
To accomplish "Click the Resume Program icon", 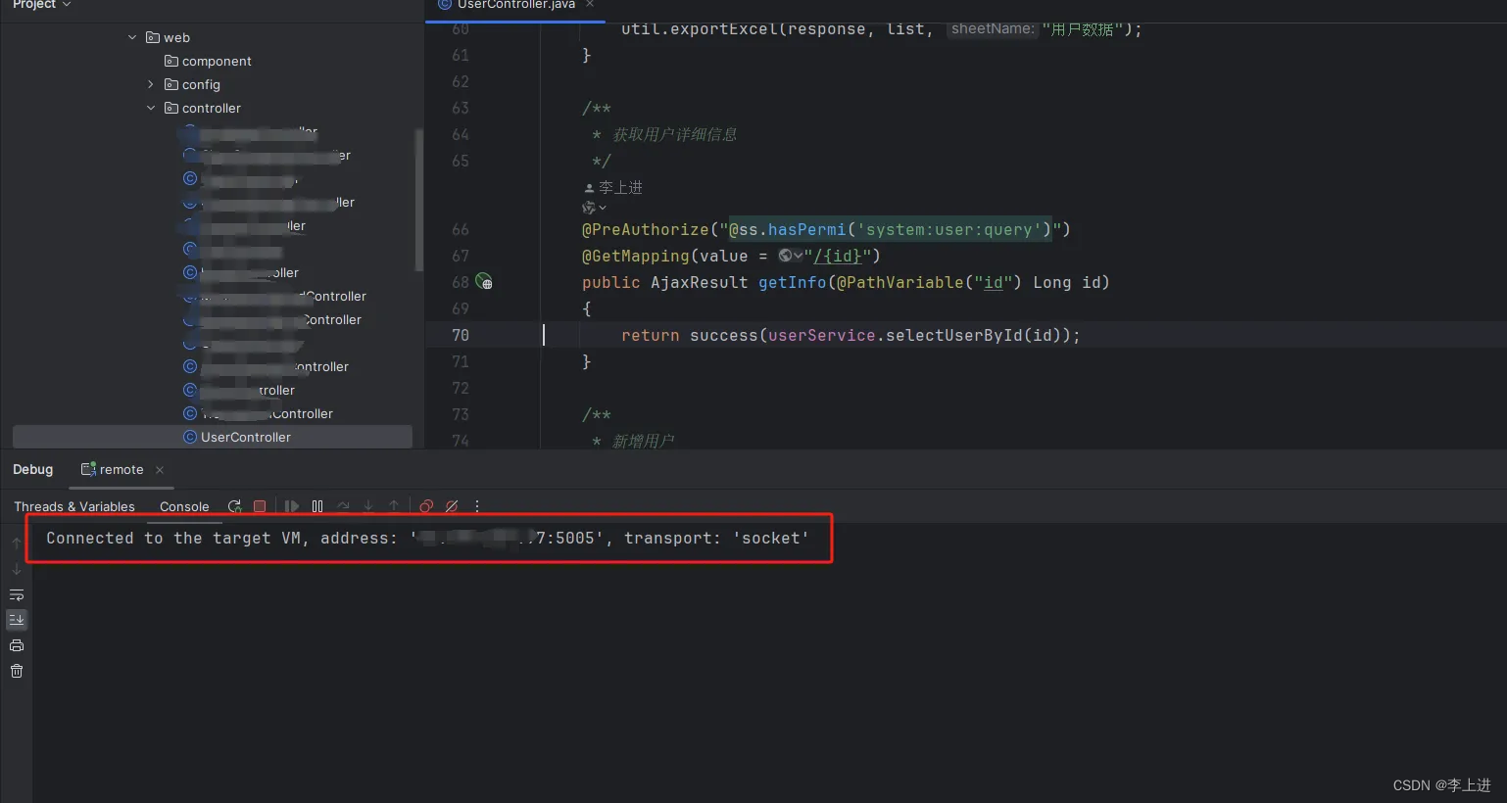I will [x=292, y=506].
